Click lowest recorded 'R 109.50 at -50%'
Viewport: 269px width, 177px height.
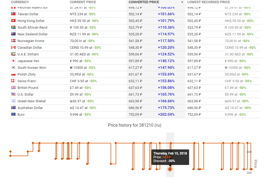tap(238, 28)
